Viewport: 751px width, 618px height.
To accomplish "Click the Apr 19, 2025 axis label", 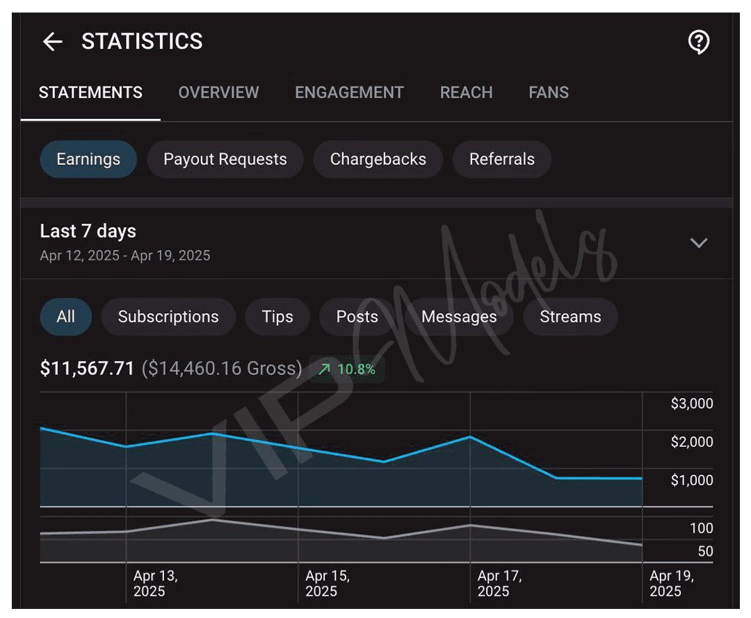I will tap(672, 583).
